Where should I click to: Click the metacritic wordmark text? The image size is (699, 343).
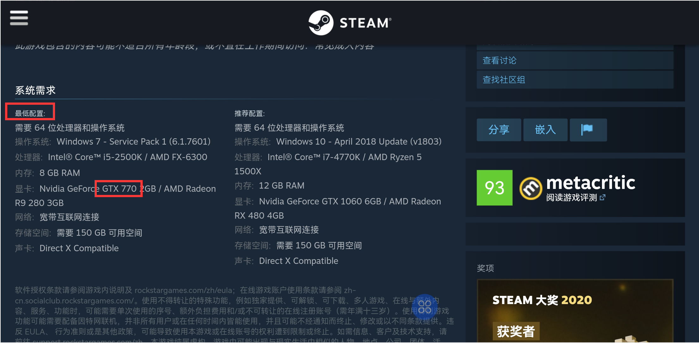[590, 183]
